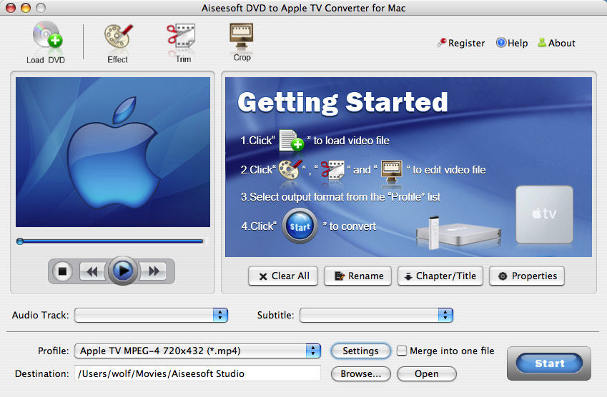Click the 'Getting Started' heading text
Viewport: 607px width, 397px height.
click(342, 102)
